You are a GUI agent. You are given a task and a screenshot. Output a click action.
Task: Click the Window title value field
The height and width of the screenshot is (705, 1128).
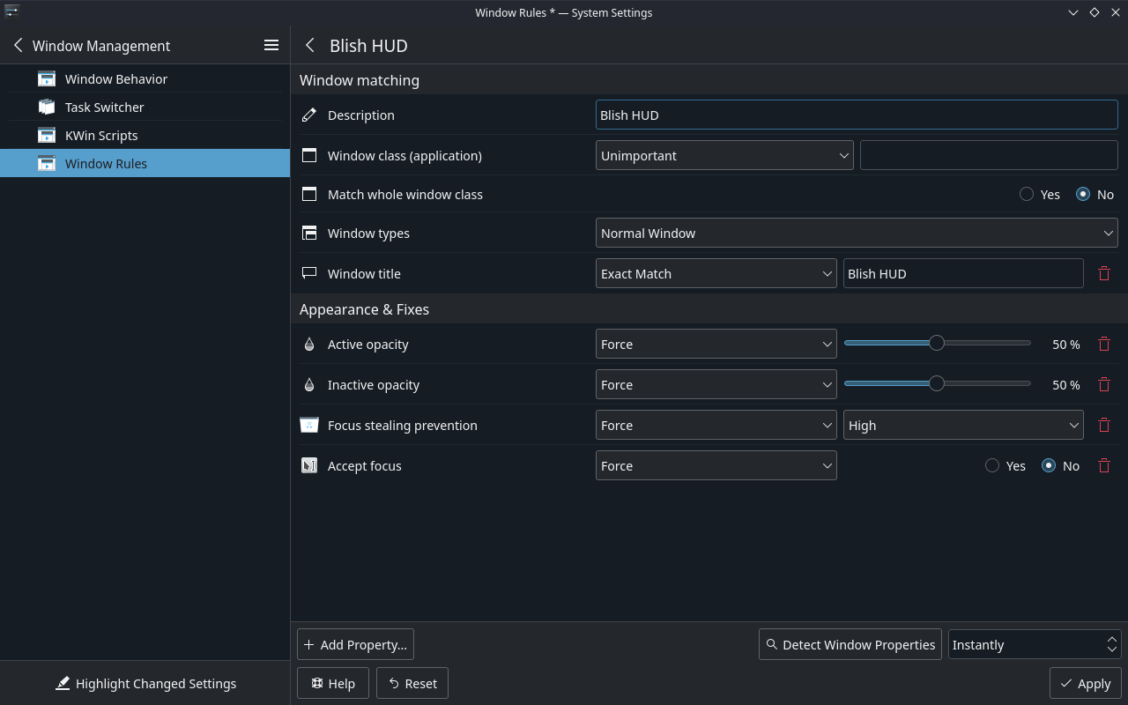[x=963, y=273]
